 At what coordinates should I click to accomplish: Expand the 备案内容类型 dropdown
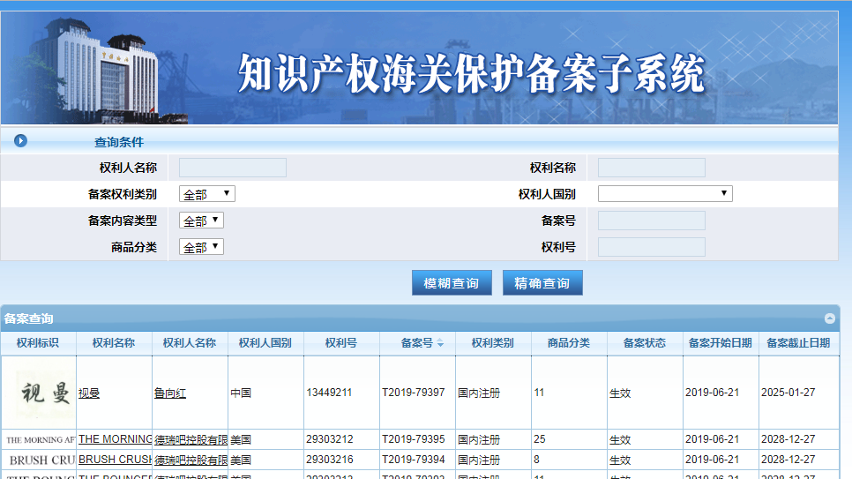coord(202,221)
